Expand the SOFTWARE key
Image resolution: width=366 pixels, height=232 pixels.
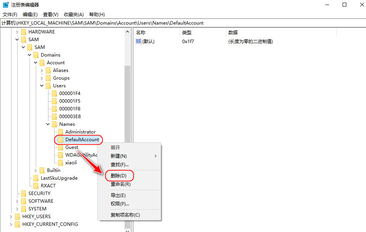coord(18,201)
